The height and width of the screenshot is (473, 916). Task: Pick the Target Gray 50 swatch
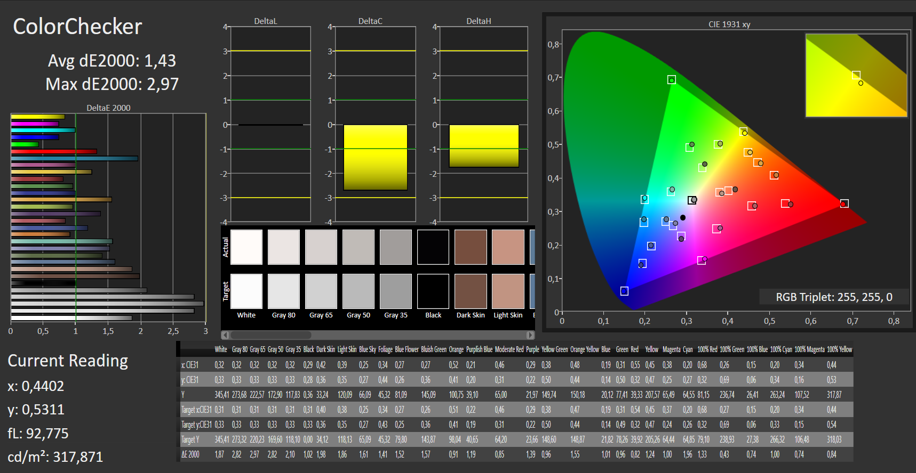click(359, 291)
